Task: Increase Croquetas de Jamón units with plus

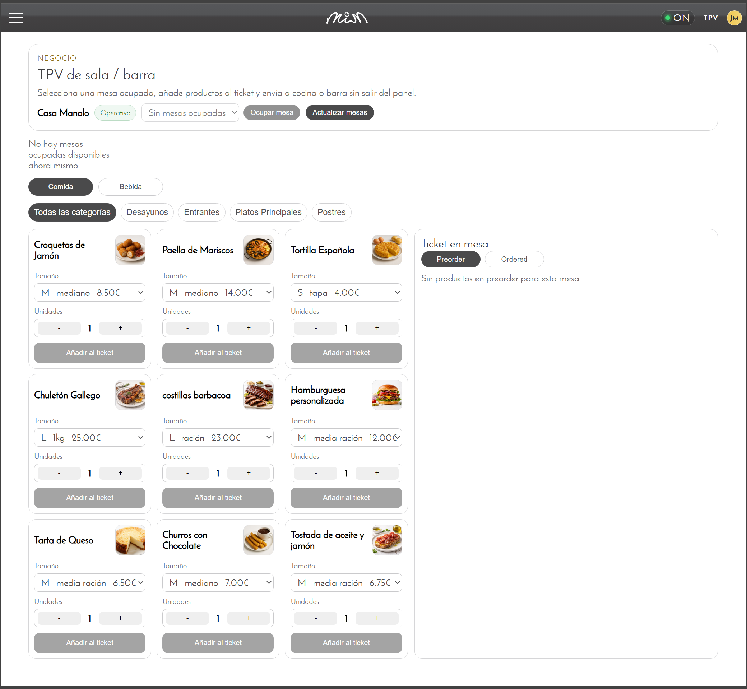Action: click(120, 328)
